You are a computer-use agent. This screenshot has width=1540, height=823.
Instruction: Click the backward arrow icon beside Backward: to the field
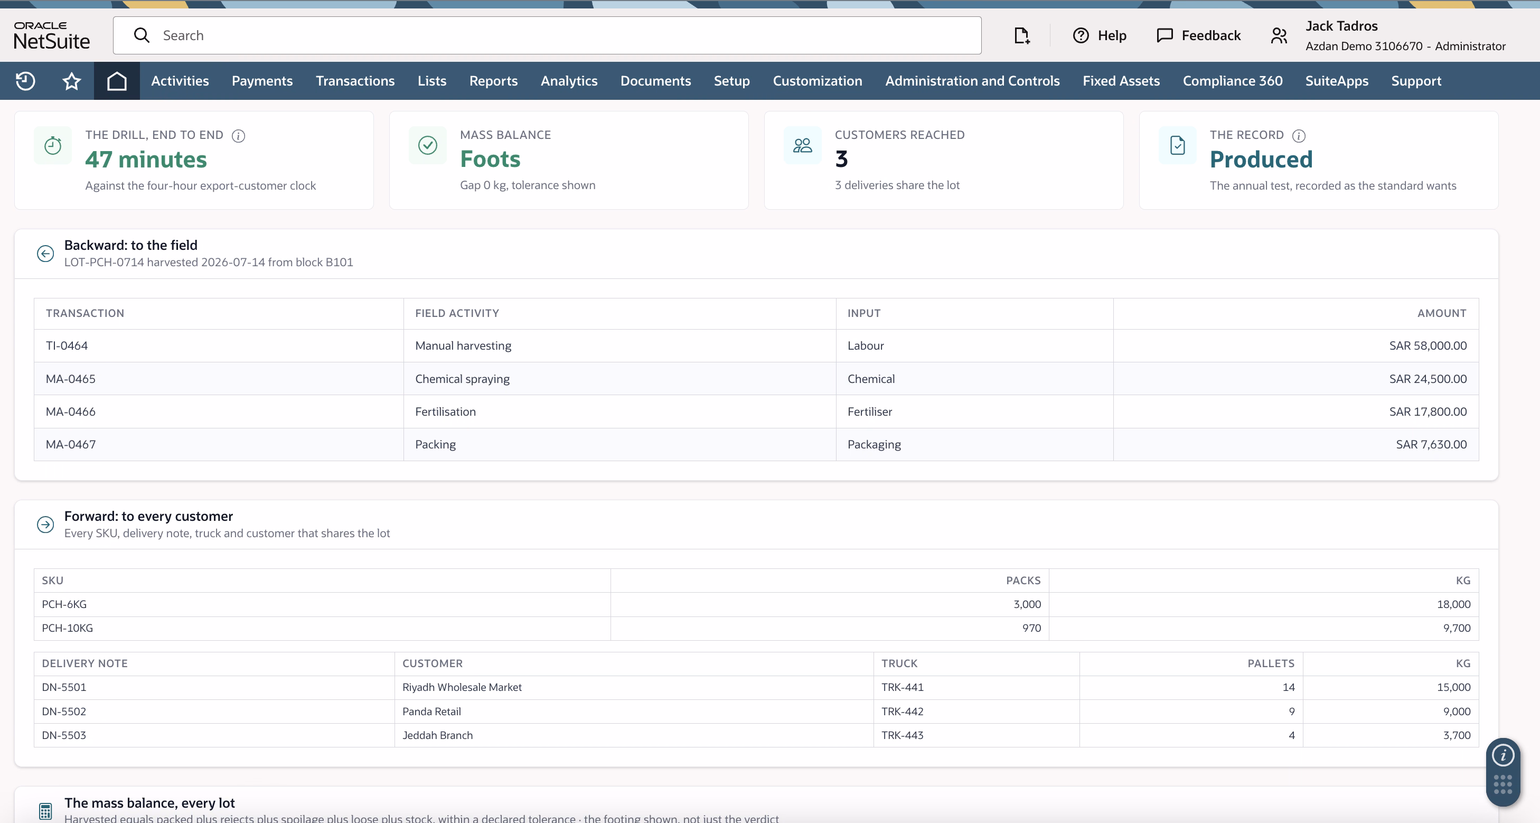[x=45, y=254]
